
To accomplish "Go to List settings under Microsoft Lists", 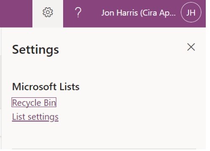I will tap(35, 117).
